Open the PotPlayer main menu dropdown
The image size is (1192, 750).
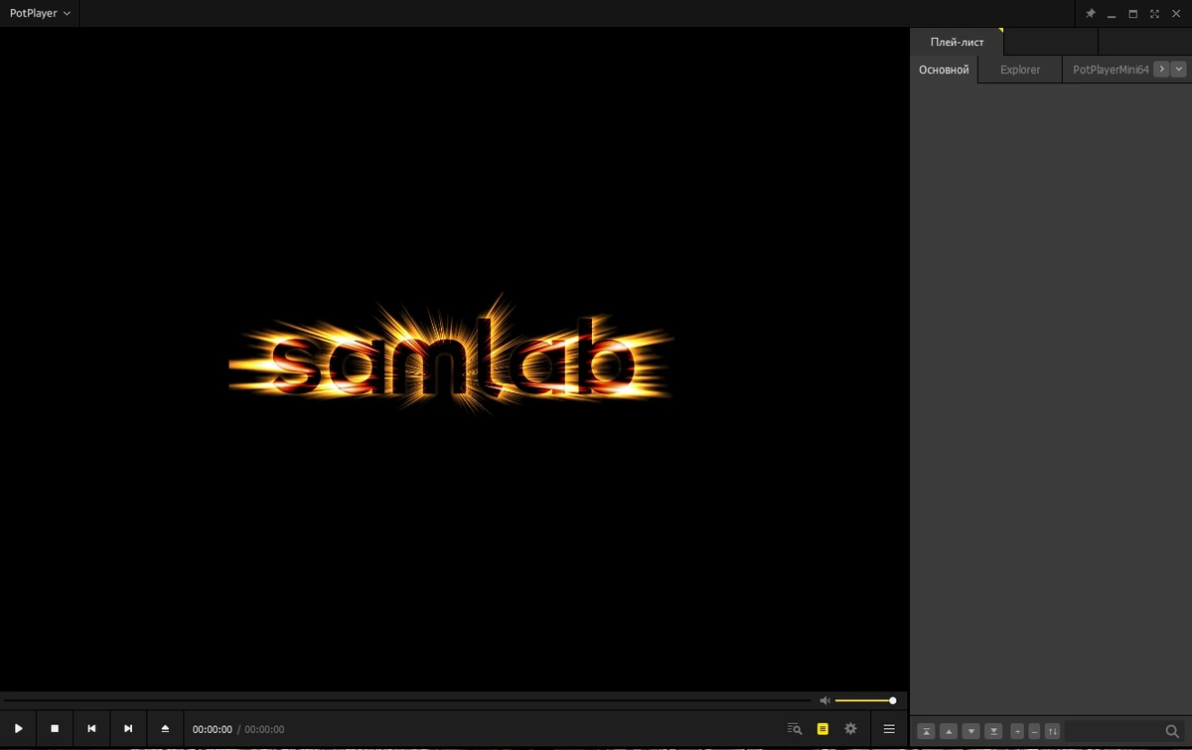pos(40,14)
